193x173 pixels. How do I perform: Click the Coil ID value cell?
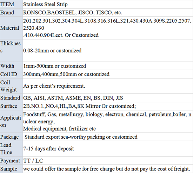108,74
